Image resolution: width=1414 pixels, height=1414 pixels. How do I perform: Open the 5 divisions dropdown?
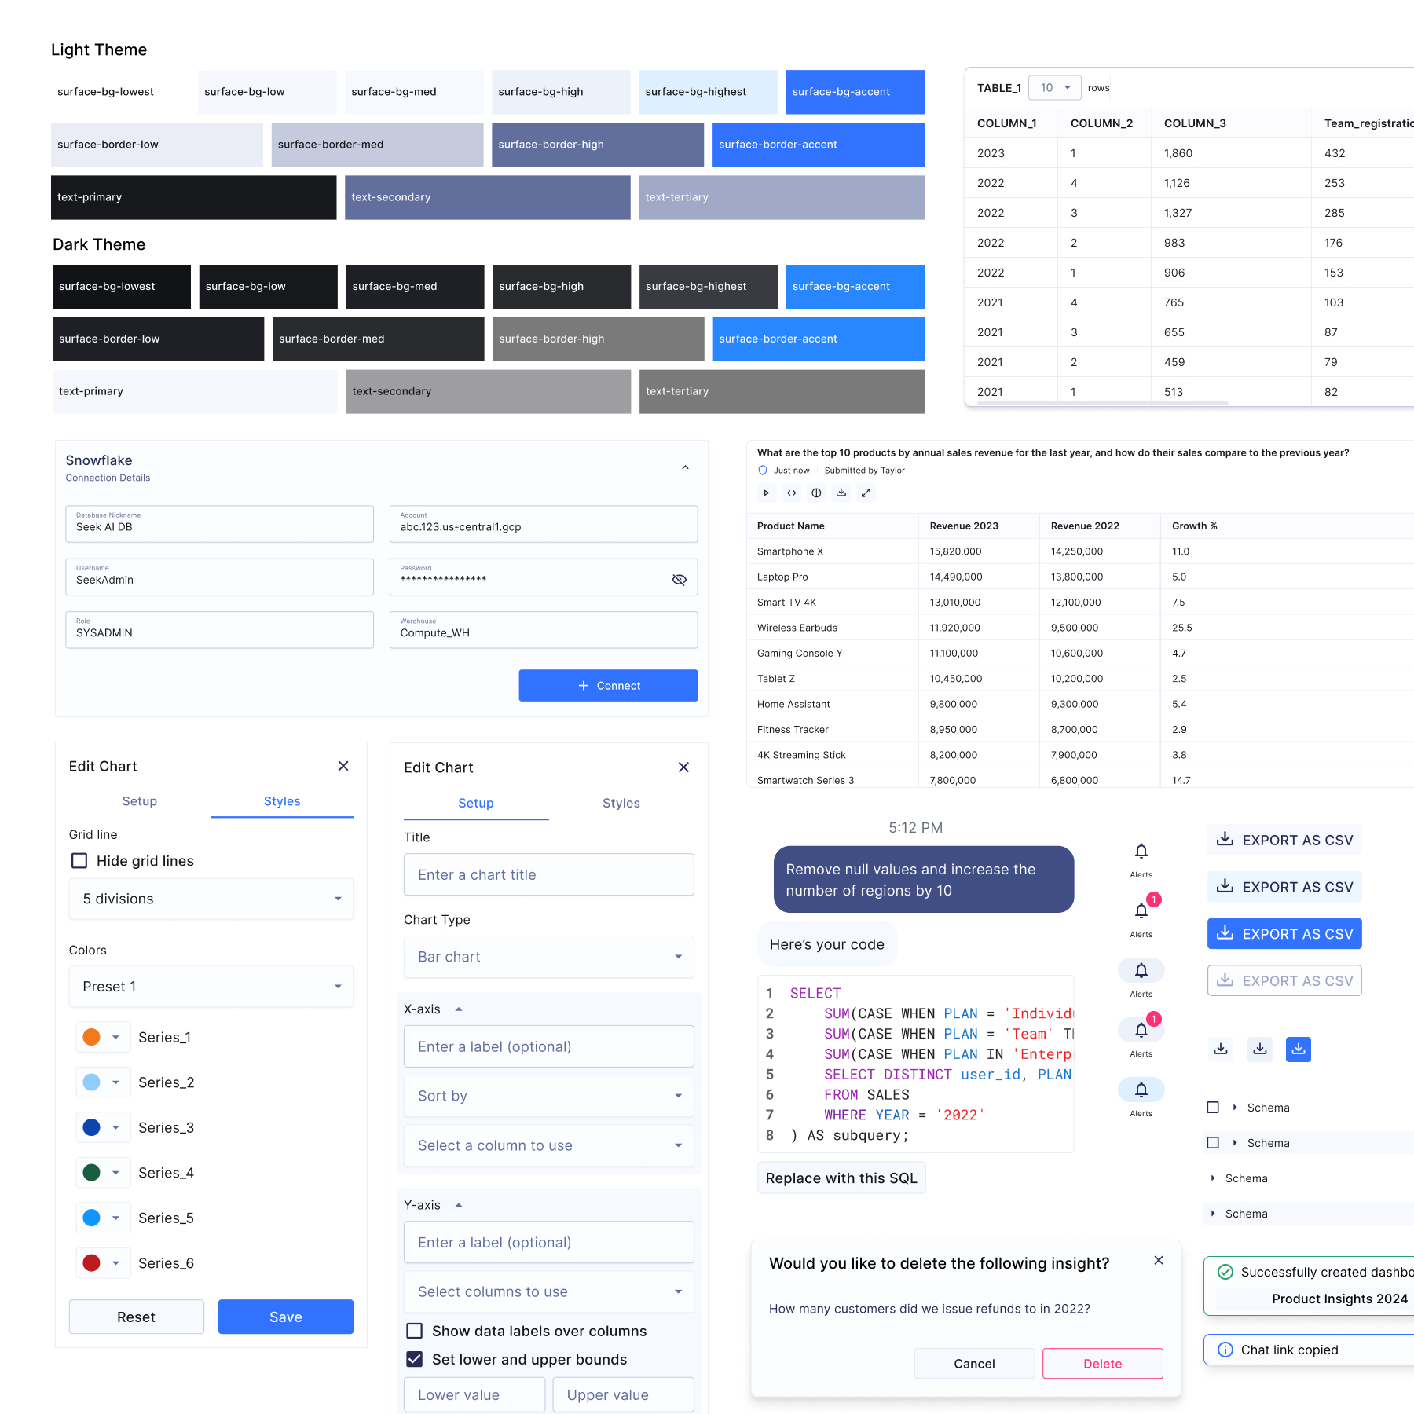click(x=211, y=899)
